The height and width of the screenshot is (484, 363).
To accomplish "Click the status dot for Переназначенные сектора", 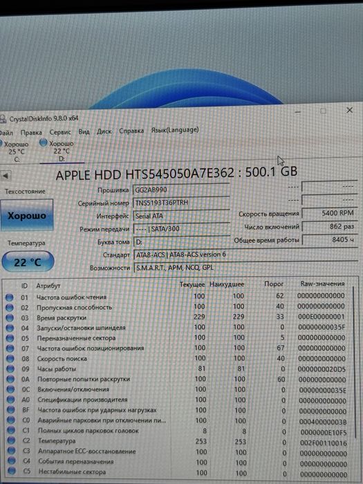I will (x=10, y=338).
